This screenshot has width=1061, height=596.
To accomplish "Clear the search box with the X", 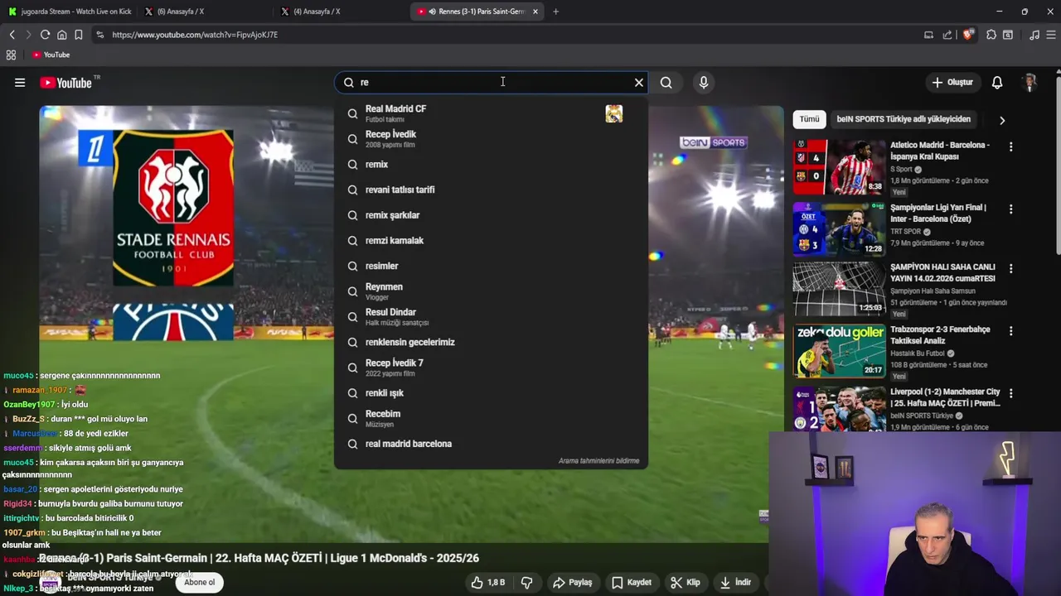I will pos(638,83).
